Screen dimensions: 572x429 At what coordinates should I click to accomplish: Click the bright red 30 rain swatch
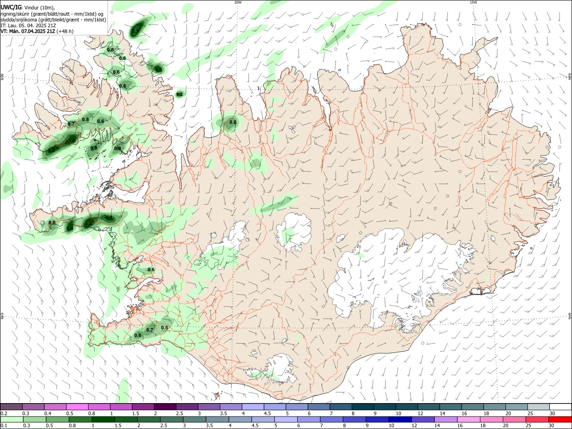coord(560,419)
